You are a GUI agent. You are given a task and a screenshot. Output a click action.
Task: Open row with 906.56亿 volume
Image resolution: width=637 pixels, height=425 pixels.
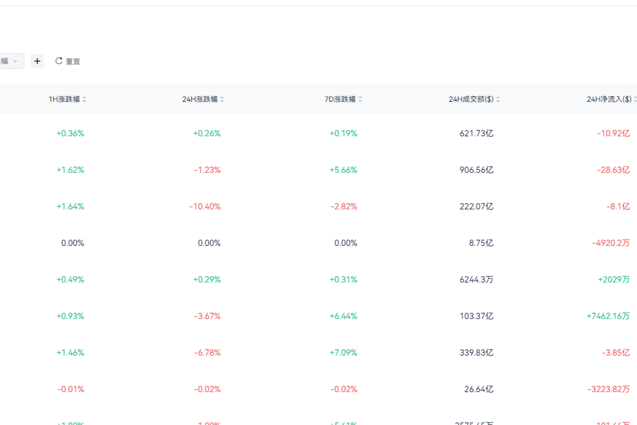point(476,170)
